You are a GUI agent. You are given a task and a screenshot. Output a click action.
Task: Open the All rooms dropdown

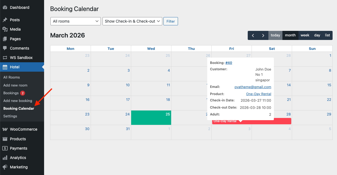tap(76, 21)
